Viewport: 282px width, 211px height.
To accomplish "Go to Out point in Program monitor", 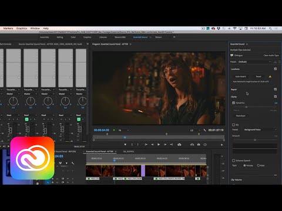I will (x=172, y=145).
